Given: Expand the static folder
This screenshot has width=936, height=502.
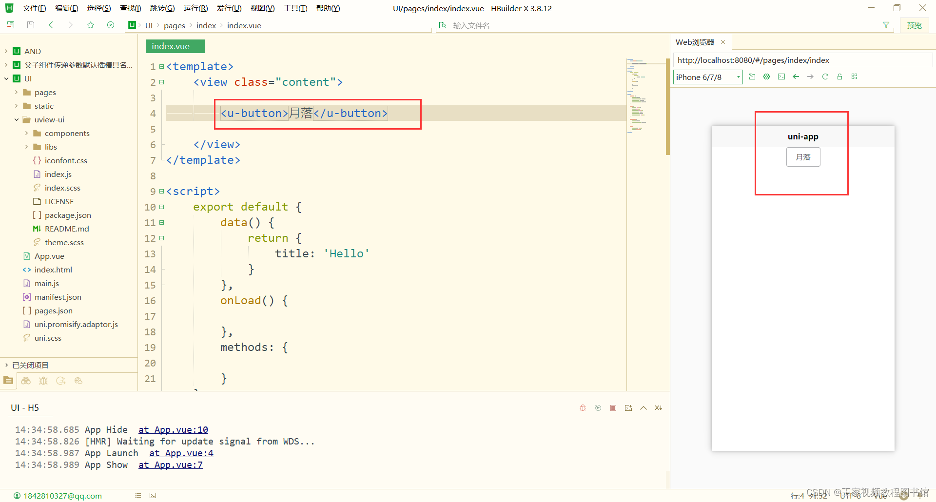Looking at the screenshot, I should [x=16, y=106].
